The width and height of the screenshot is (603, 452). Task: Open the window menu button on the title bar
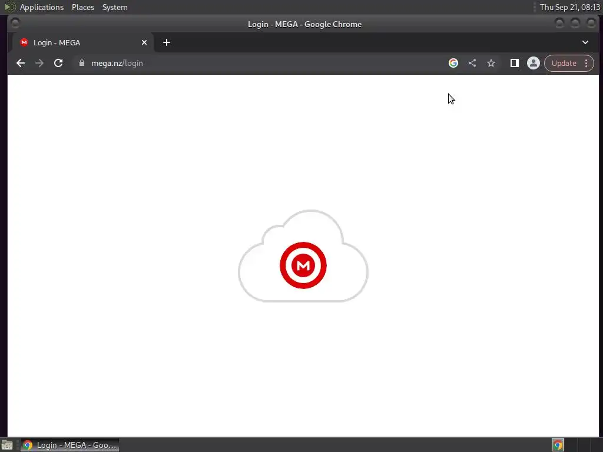pyautogui.click(x=15, y=24)
